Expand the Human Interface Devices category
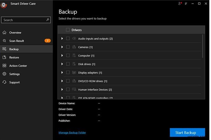 point(62,90)
